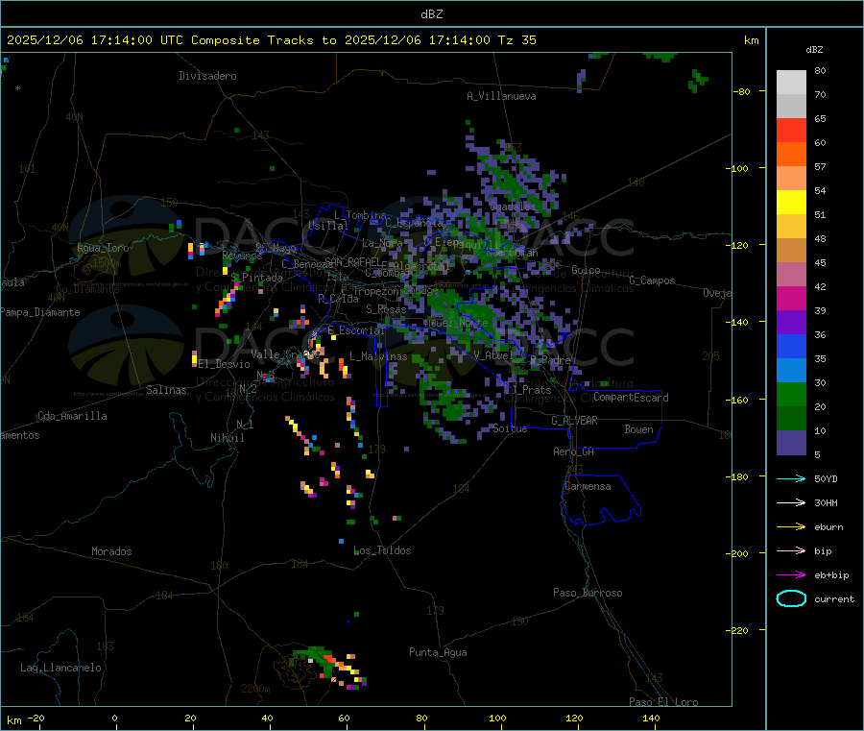This screenshot has height=731, width=864.
Task: Click the pink bip arrow legend icon
Action: point(791,550)
